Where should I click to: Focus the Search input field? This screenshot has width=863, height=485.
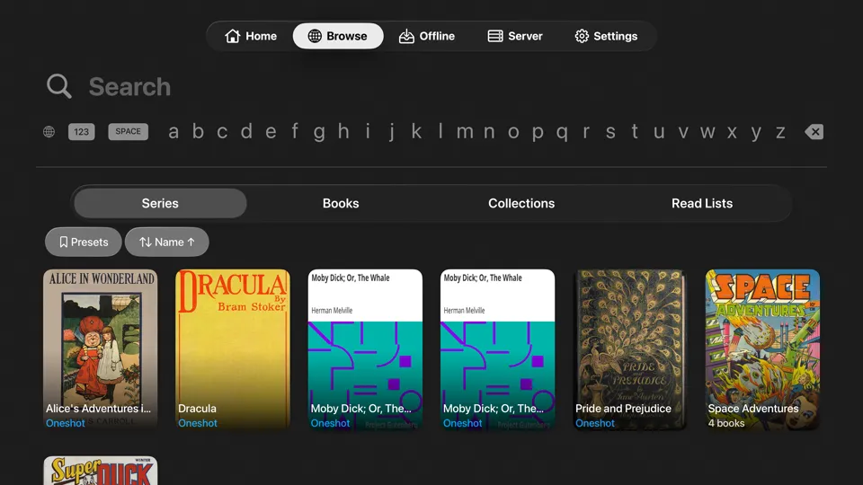click(x=431, y=86)
